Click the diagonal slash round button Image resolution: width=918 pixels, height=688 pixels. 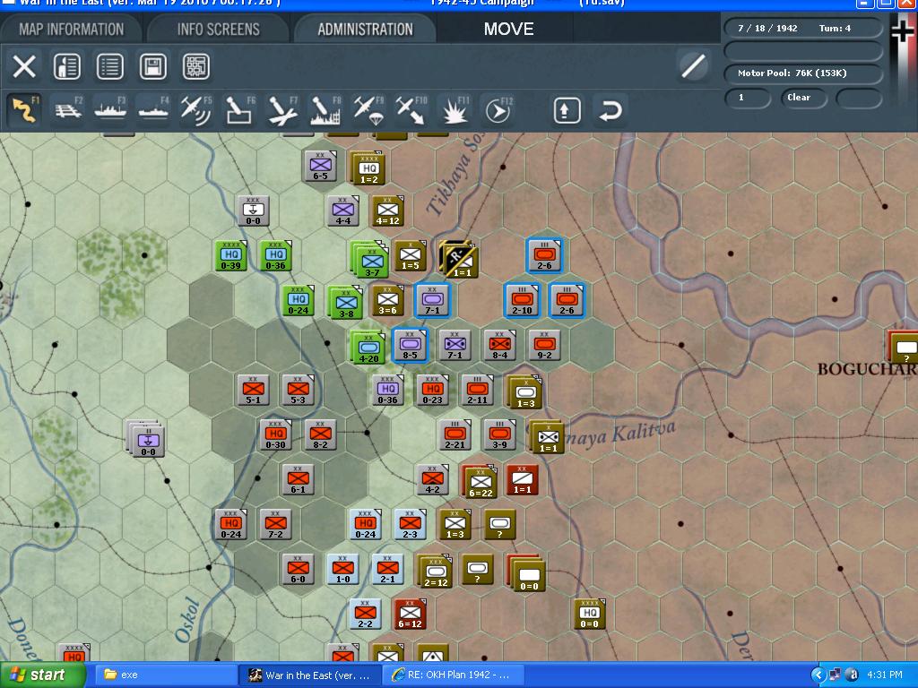pos(693,65)
